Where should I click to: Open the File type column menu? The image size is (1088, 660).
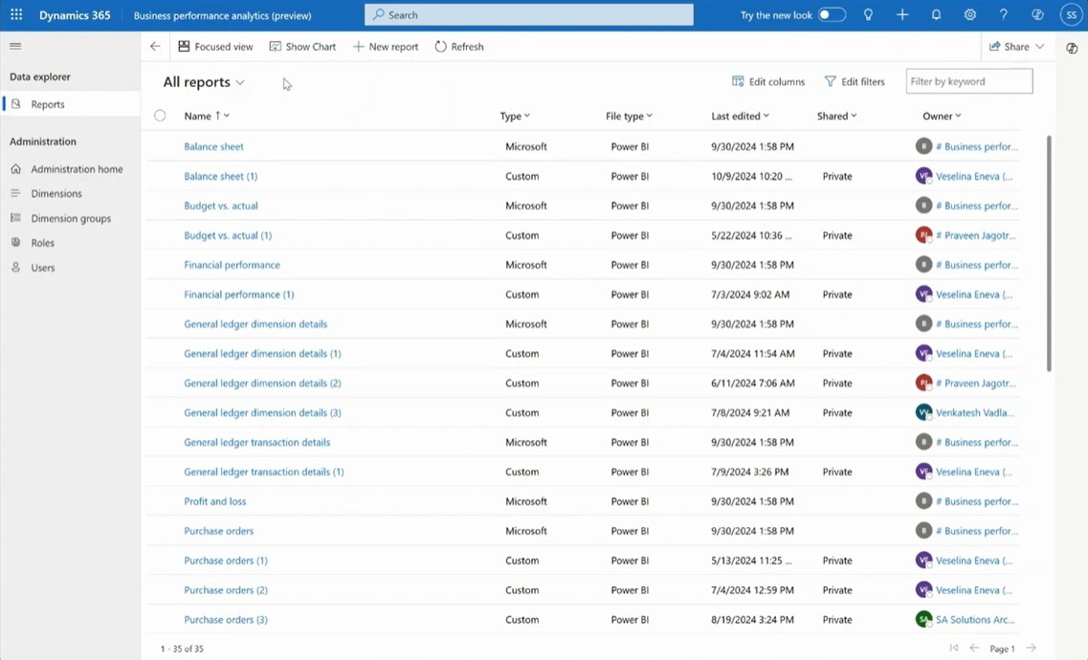[630, 116]
